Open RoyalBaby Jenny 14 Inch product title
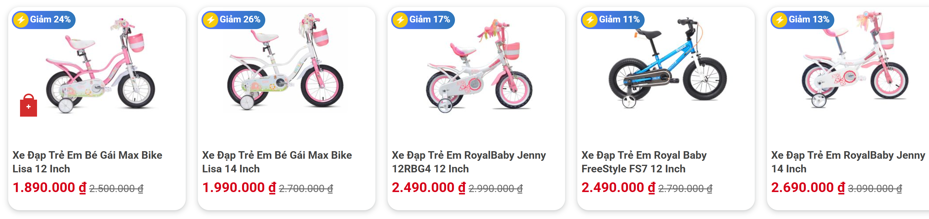 [848, 162]
